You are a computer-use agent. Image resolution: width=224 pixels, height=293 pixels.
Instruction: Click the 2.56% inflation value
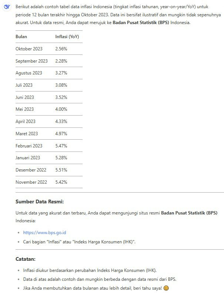pos(61,49)
